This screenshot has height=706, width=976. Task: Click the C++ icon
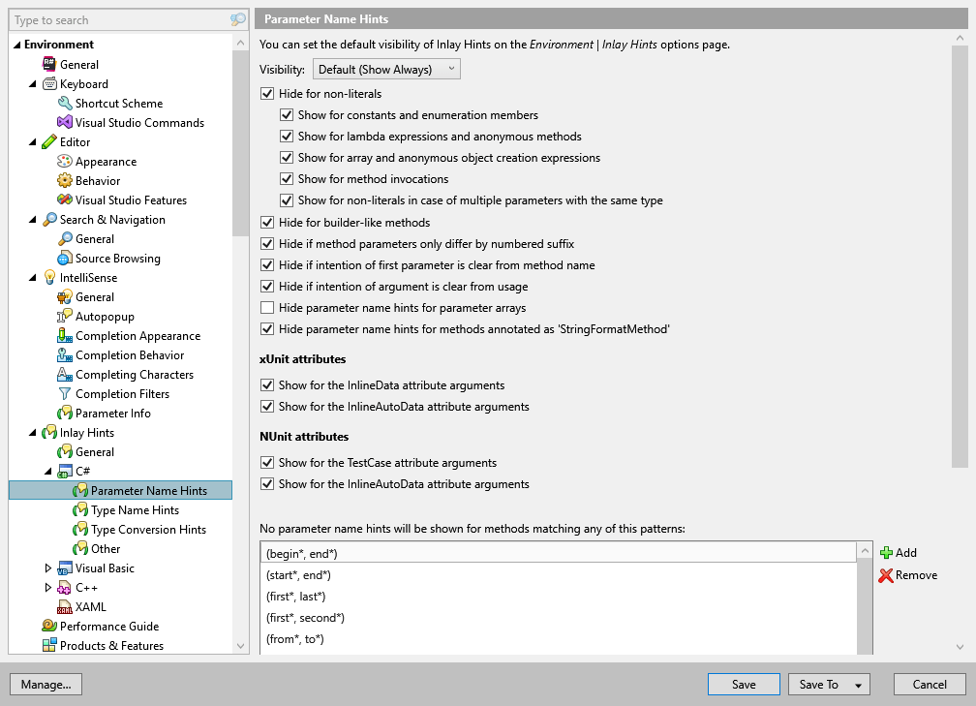[x=65, y=587]
